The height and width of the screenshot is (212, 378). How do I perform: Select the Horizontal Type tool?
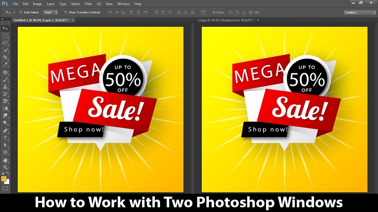click(x=5, y=138)
